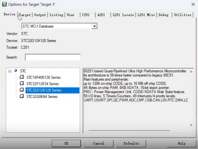Click the STC vendor diamond icon

pos(15,70)
